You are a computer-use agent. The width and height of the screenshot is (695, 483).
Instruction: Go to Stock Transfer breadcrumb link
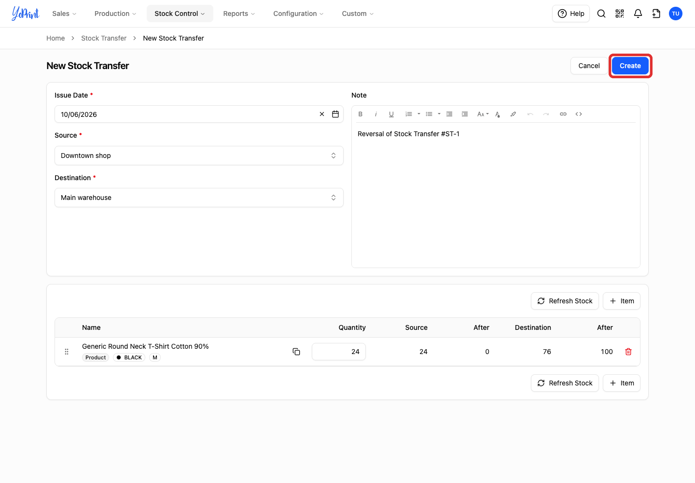point(104,38)
